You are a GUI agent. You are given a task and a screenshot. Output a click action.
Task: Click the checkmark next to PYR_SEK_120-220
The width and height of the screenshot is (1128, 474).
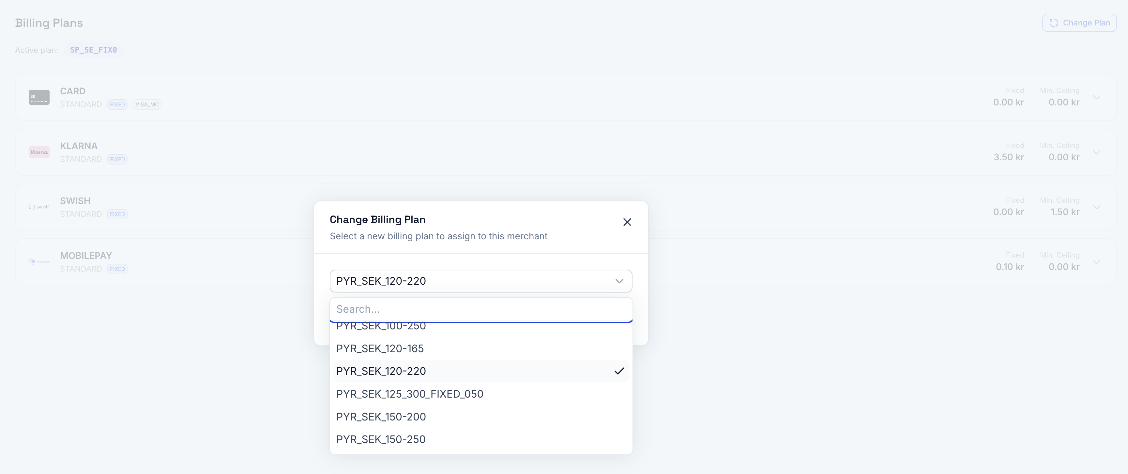pyautogui.click(x=619, y=371)
